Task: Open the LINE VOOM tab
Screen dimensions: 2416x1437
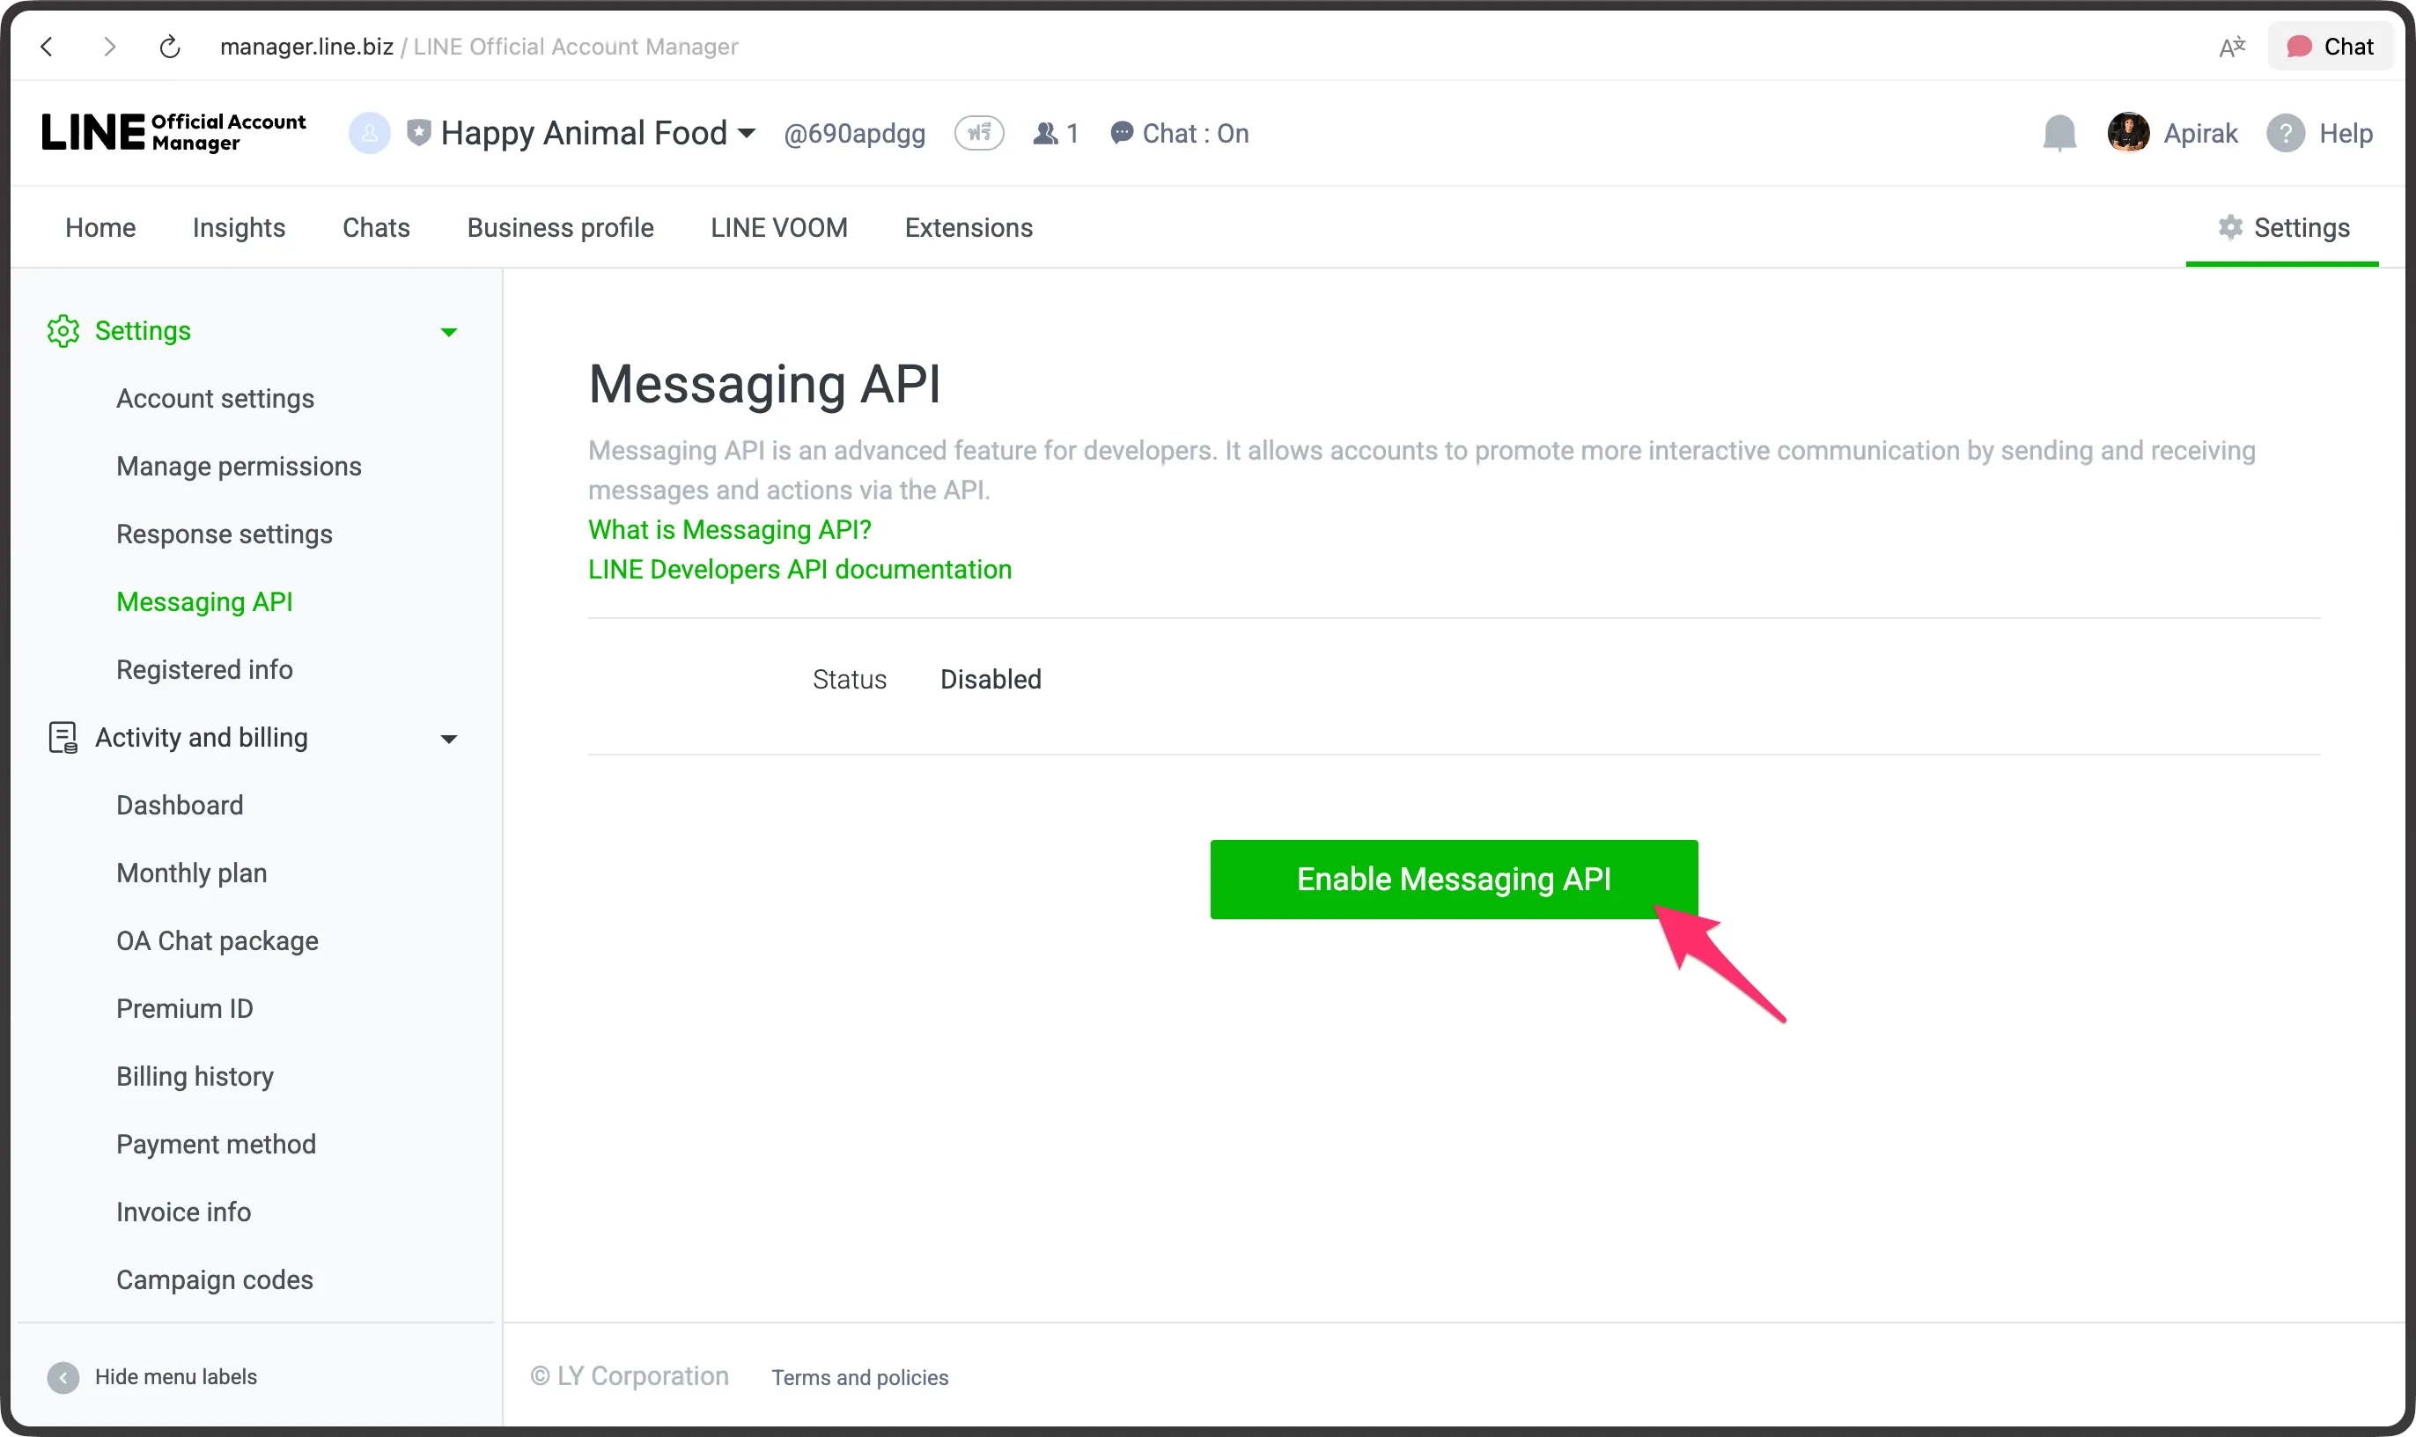Action: [x=777, y=226]
